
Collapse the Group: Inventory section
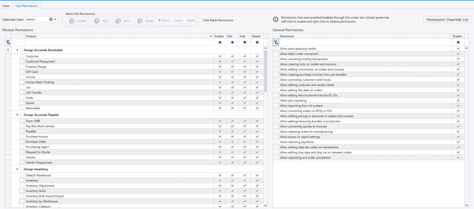tap(16, 169)
